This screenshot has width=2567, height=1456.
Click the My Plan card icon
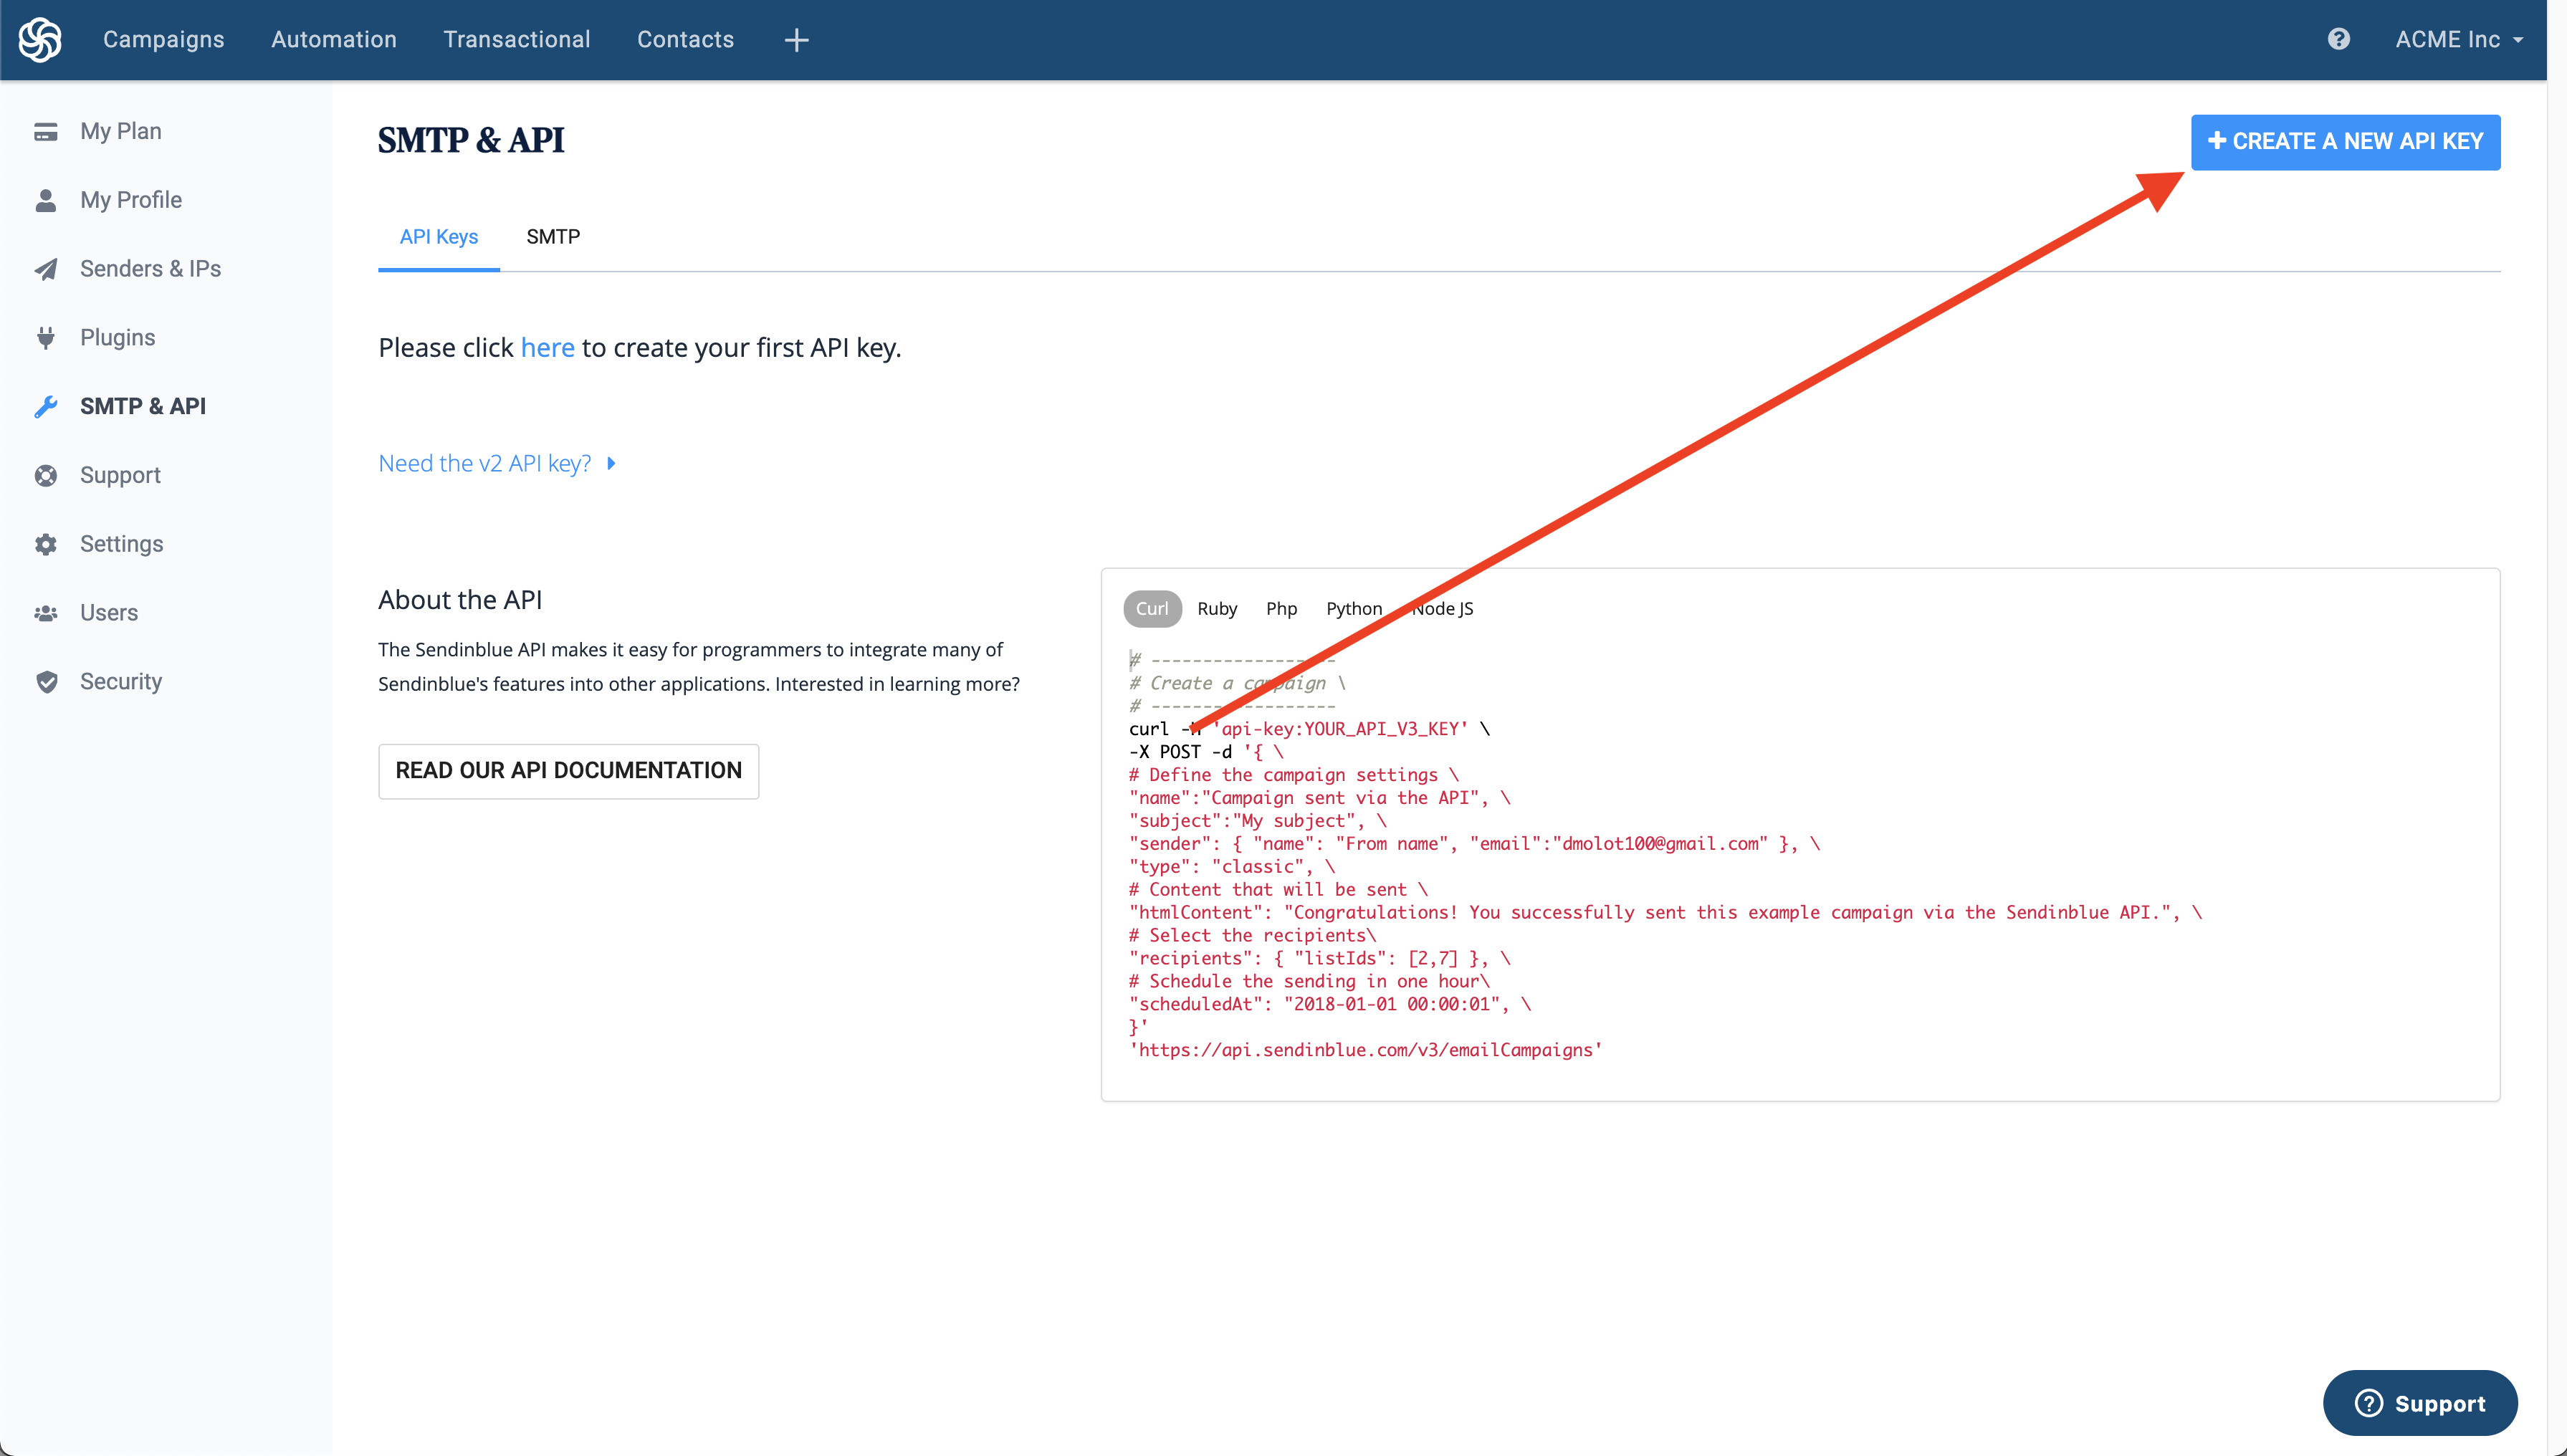point(45,132)
